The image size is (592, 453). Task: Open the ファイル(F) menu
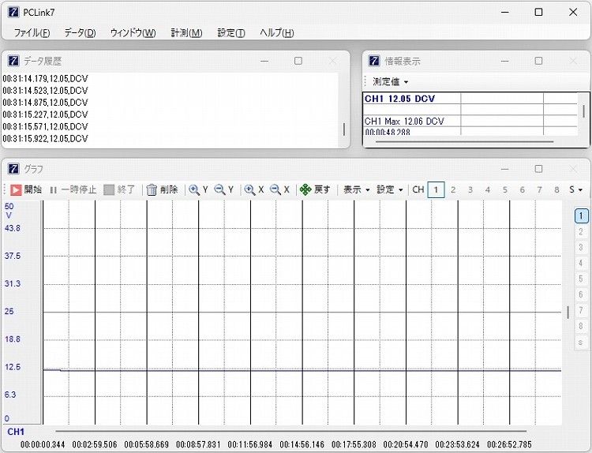tap(32, 32)
